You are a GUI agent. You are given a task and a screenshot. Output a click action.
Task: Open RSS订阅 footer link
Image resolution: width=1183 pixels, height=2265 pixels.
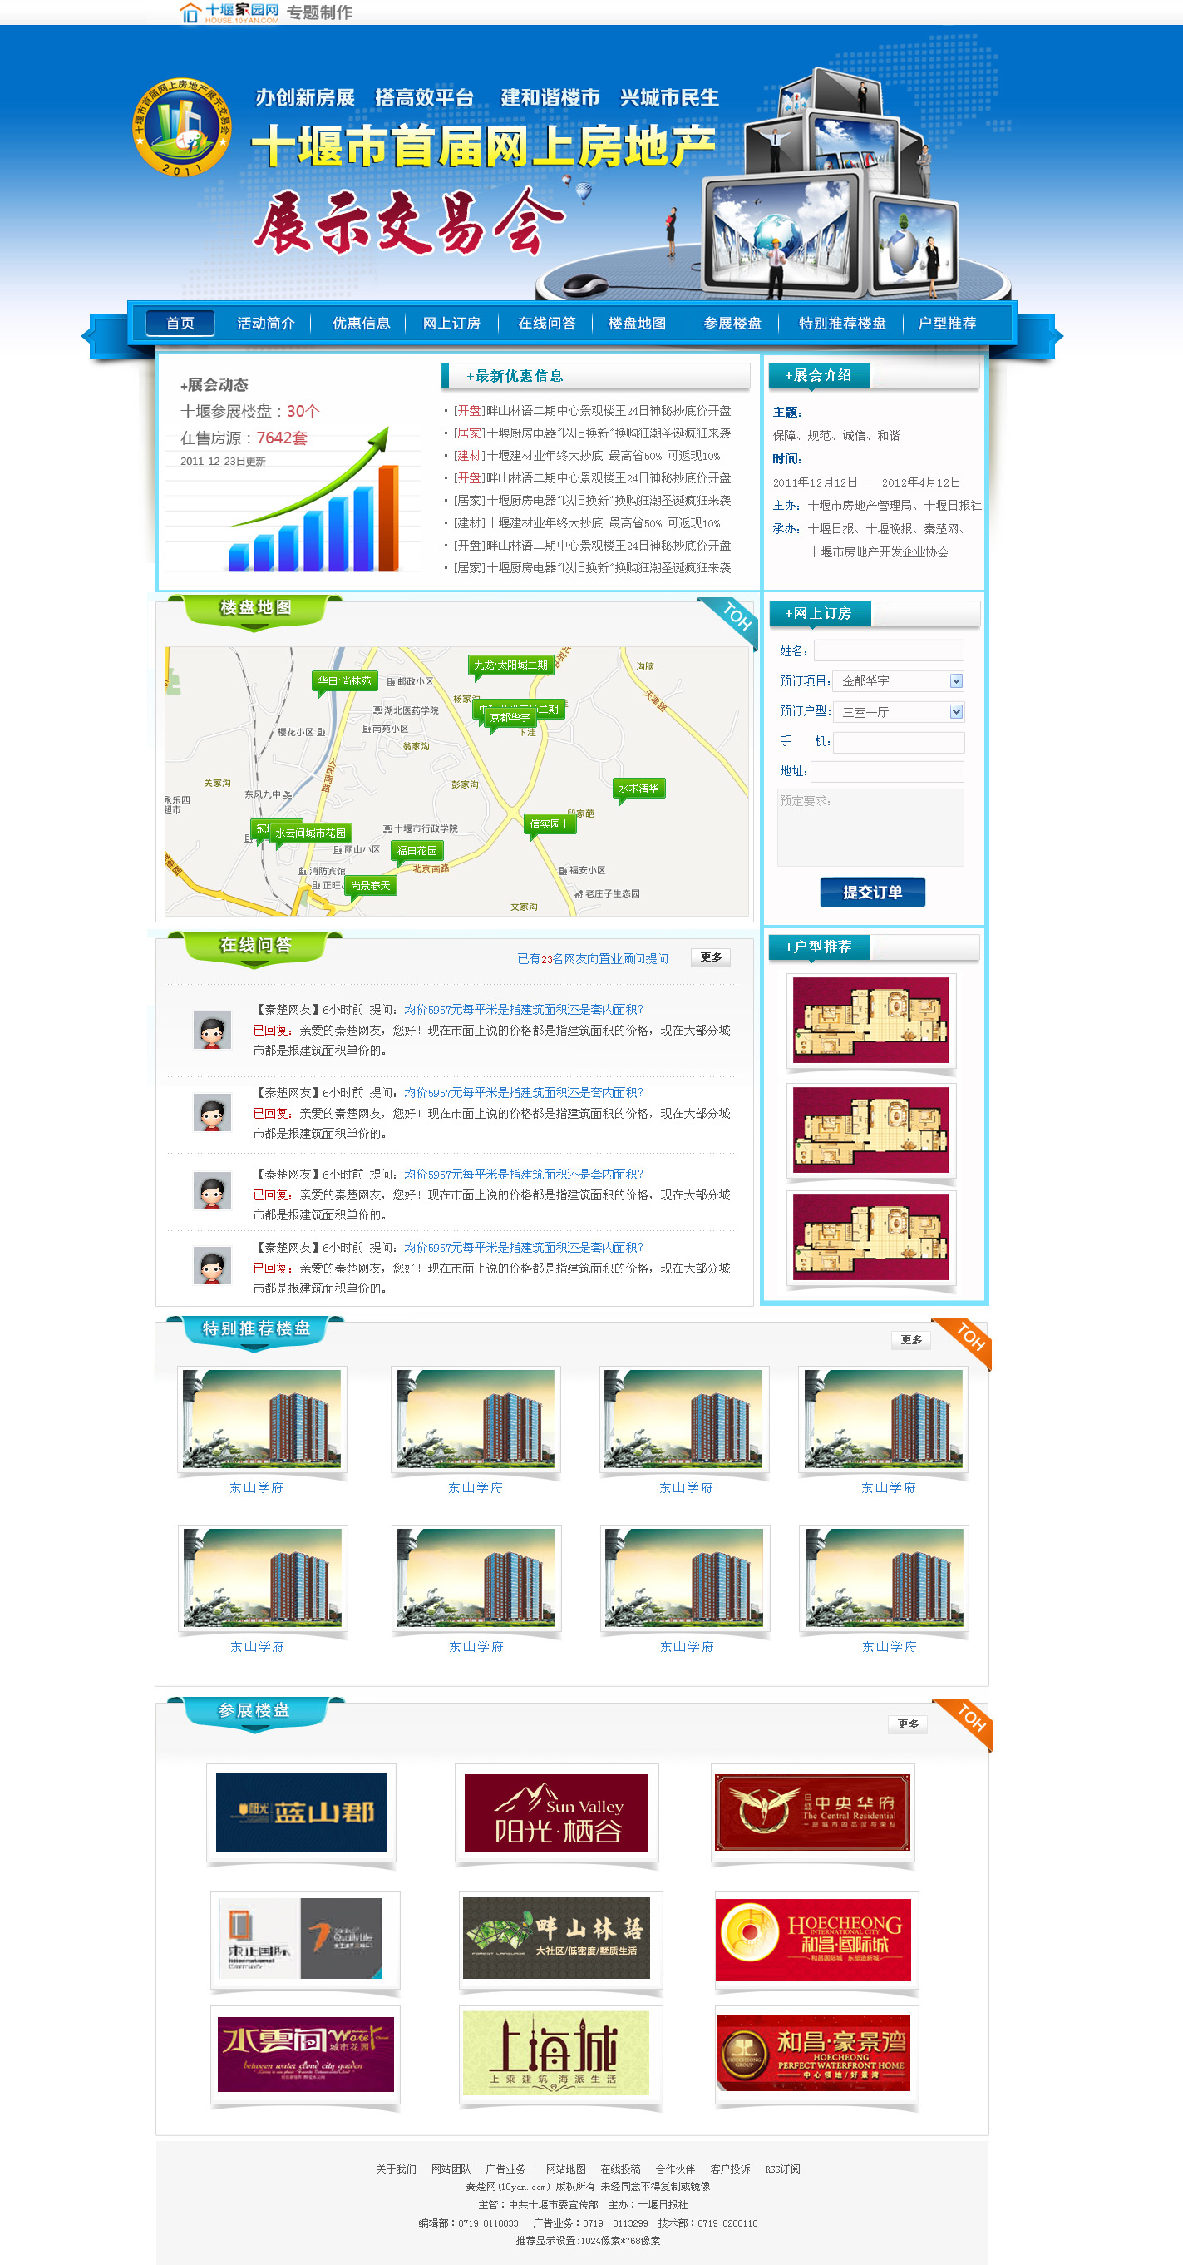click(782, 2169)
